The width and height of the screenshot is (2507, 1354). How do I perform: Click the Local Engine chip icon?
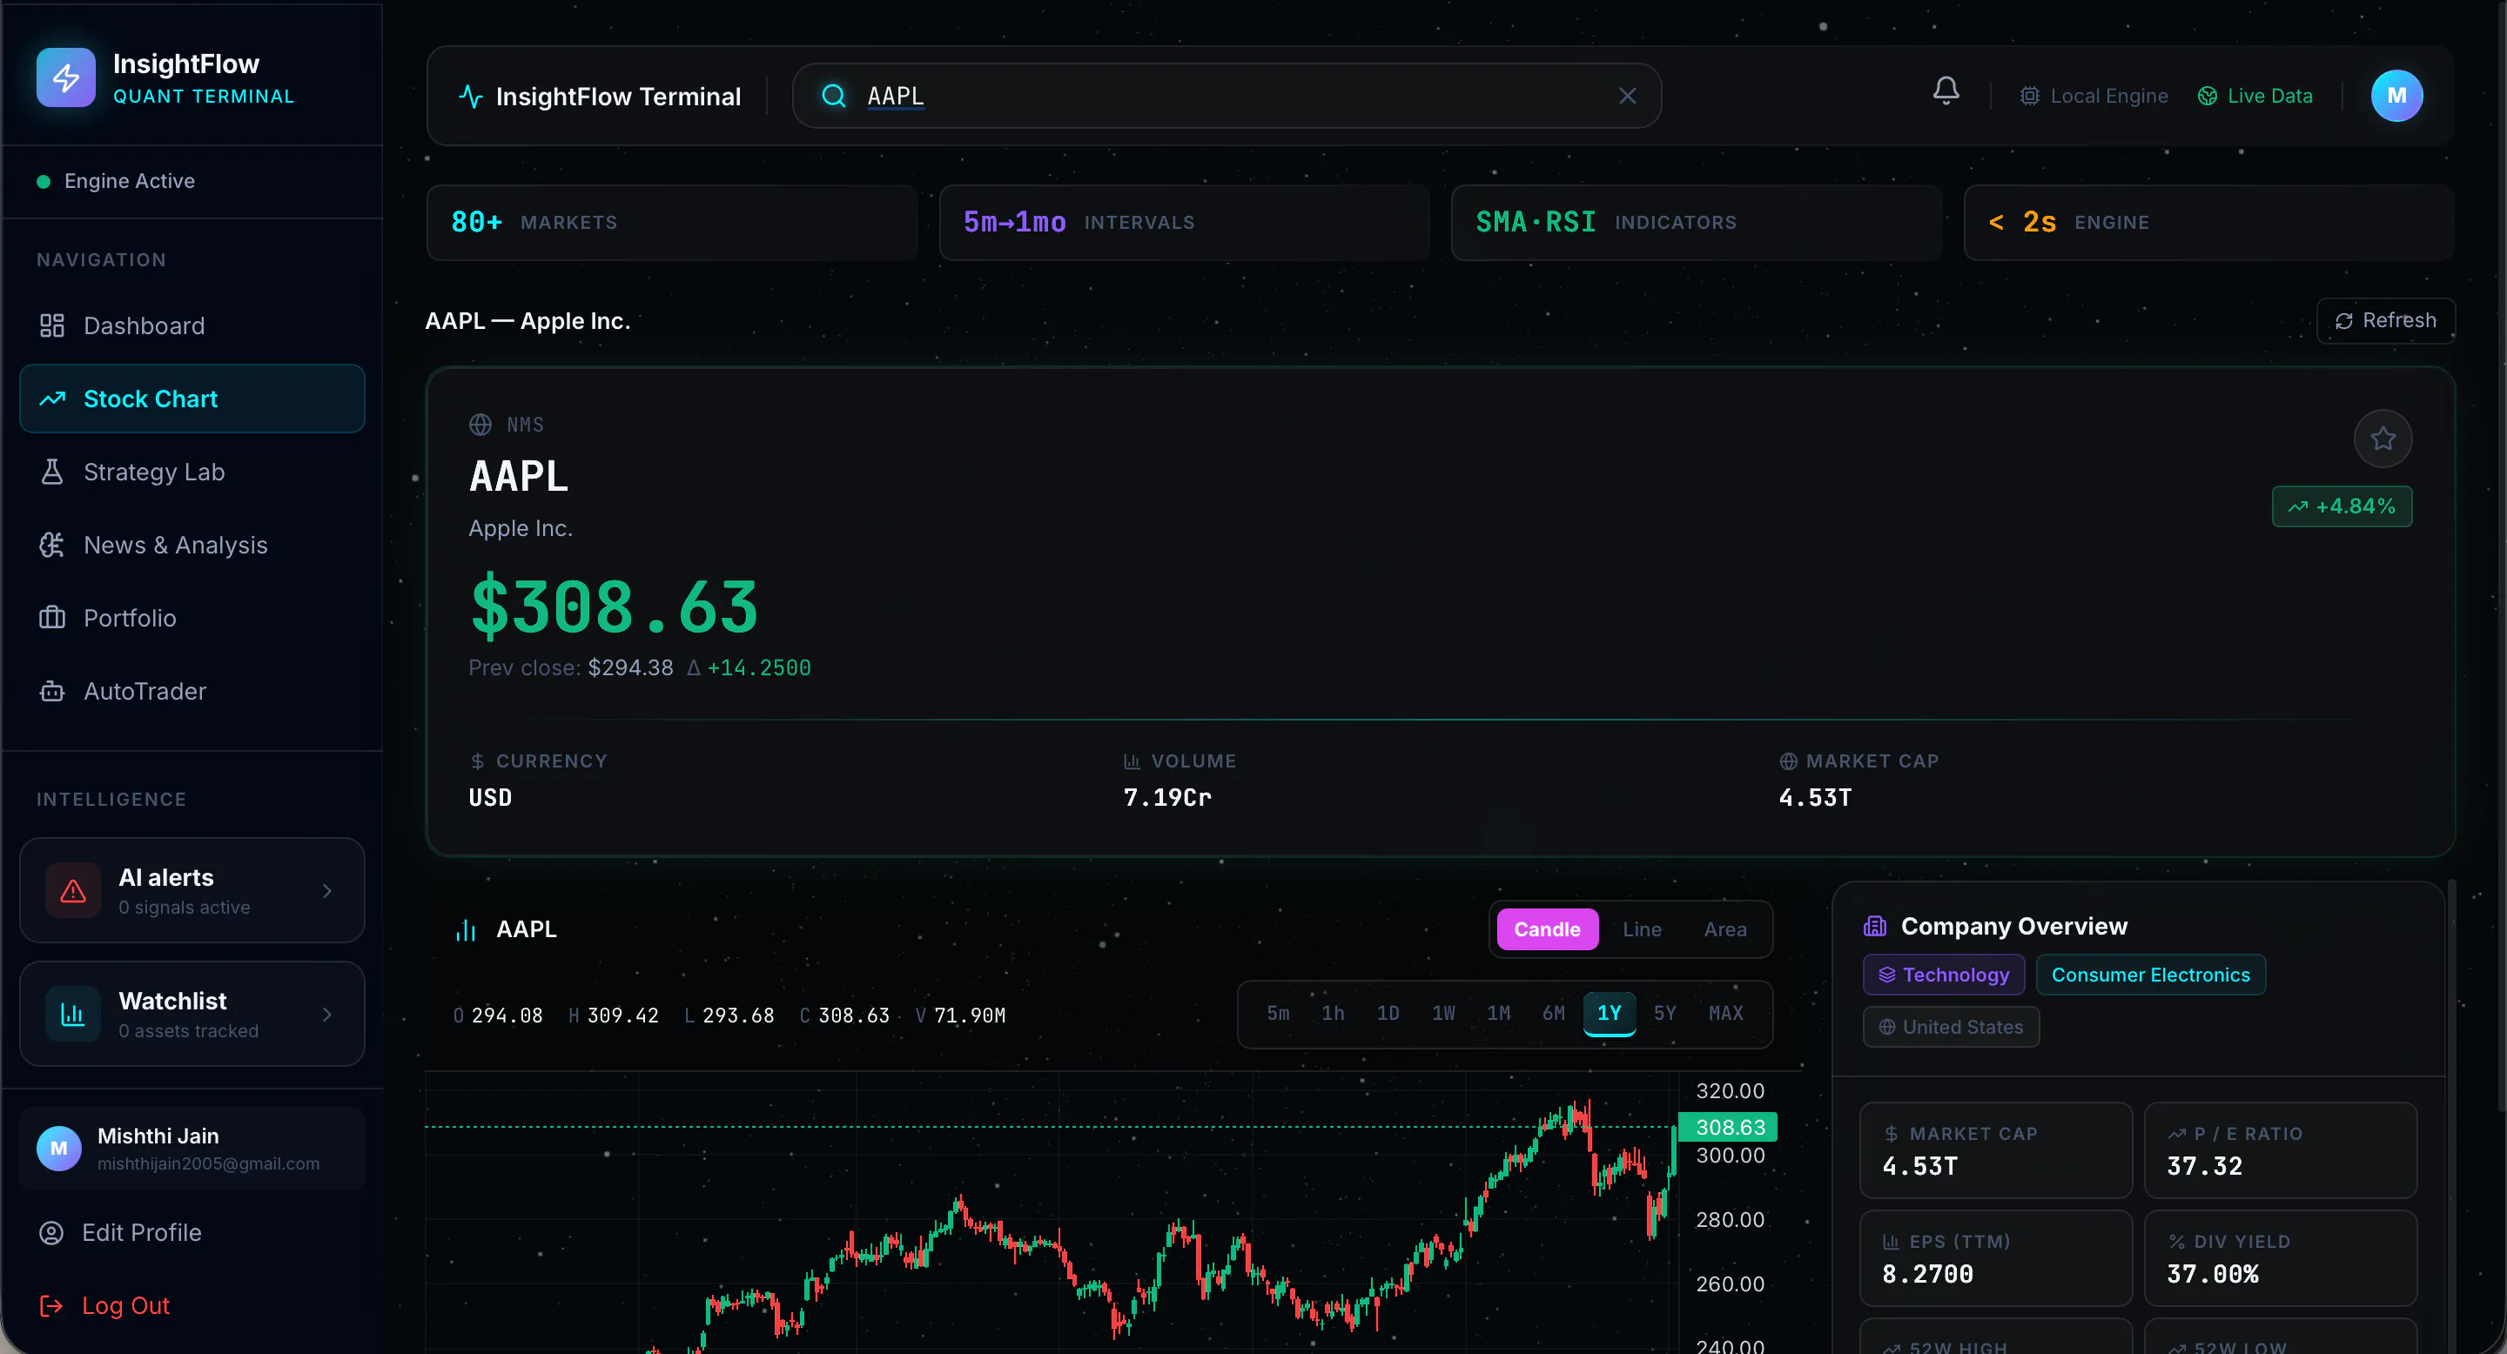click(x=2029, y=97)
